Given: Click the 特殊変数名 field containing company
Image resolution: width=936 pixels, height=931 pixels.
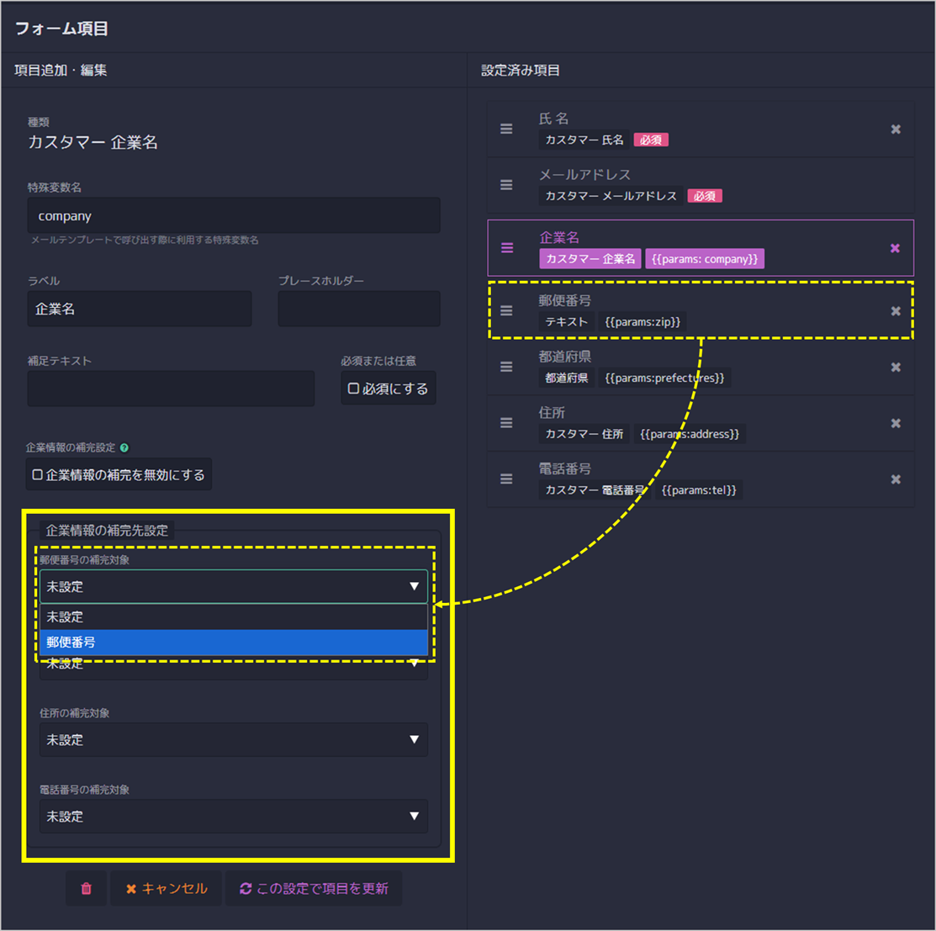Looking at the screenshot, I should click(x=234, y=216).
